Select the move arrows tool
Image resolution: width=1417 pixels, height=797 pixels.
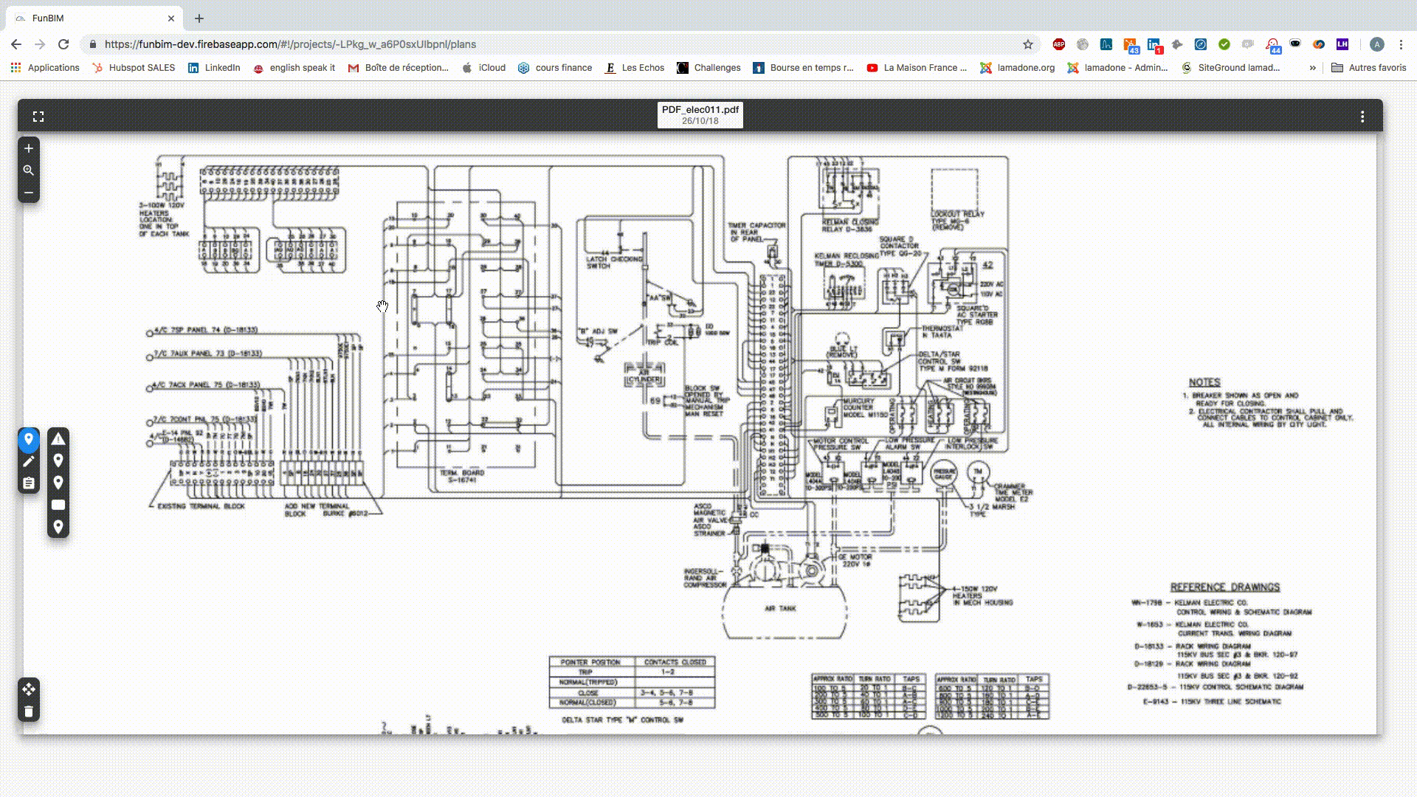tap(29, 689)
